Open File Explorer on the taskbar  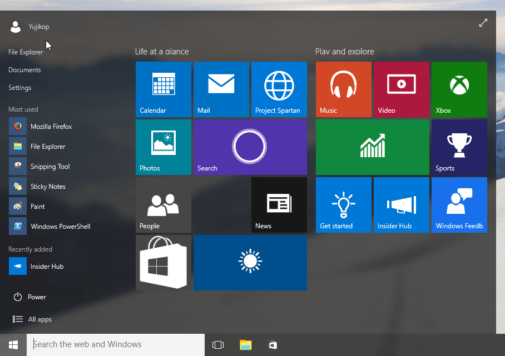(x=245, y=345)
